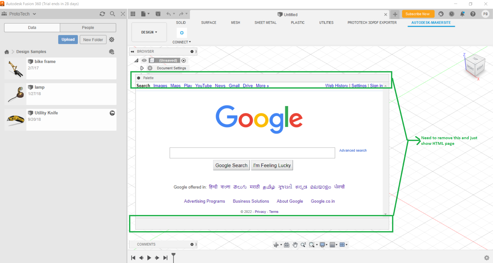493x263 pixels.
Task: Open redo history dropdown arrow
Action: click(x=187, y=14)
